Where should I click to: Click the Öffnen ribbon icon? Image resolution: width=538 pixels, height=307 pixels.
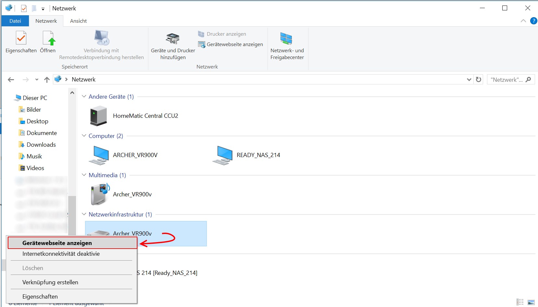[x=49, y=38]
